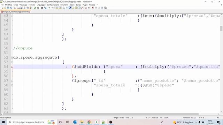223x125 pixels.
Task: Toggle Word wrap in the toolbar
Action: [64, 8]
